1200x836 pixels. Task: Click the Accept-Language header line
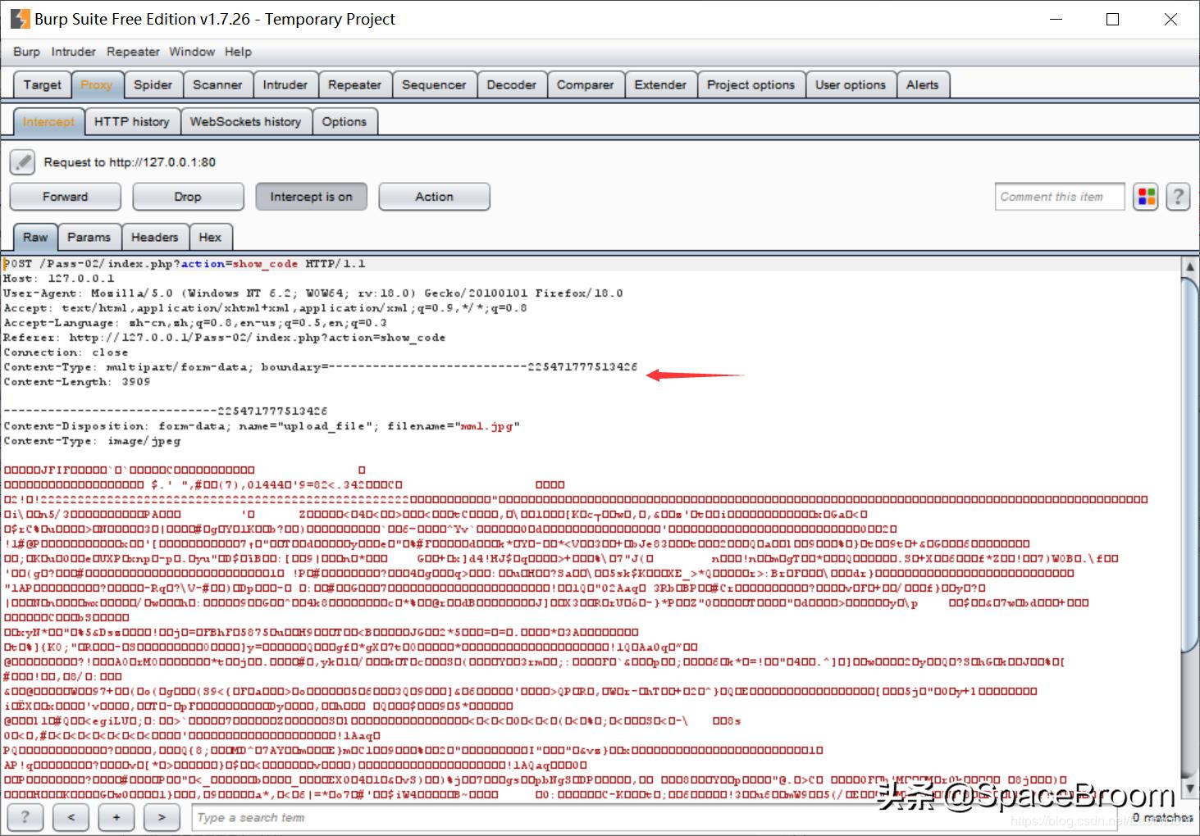click(x=195, y=323)
